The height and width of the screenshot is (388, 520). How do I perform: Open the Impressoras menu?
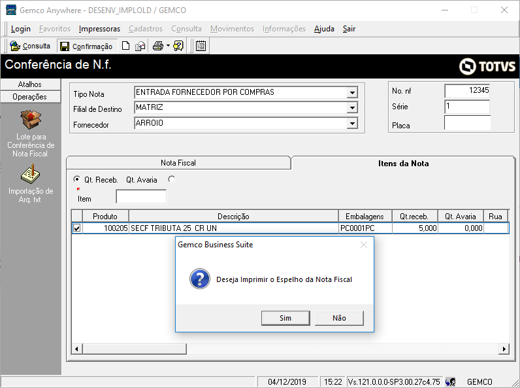pos(99,29)
